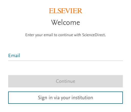Click the Sign in via your institution text
This screenshot has width=131, height=112.
point(65,98)
